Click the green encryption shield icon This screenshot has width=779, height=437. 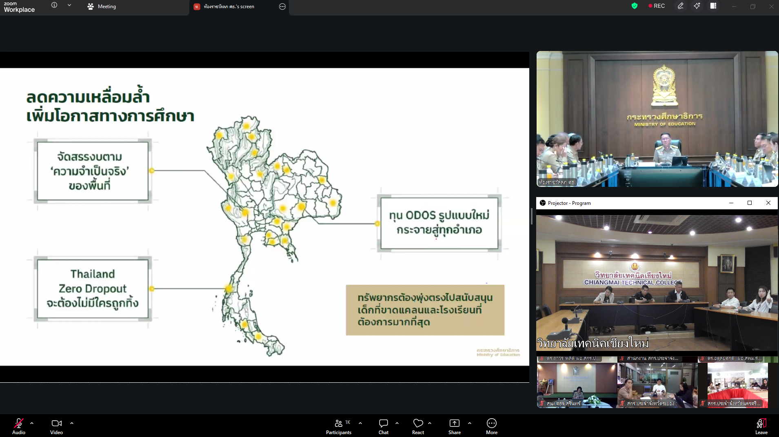(x=634, y=6)
